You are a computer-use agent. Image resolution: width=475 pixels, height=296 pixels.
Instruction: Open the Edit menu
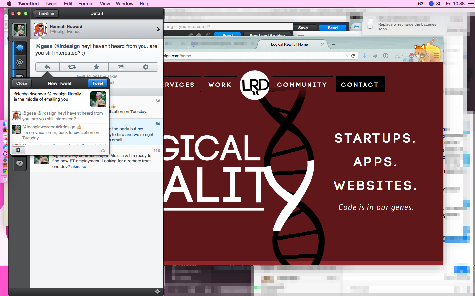[68, 4]
